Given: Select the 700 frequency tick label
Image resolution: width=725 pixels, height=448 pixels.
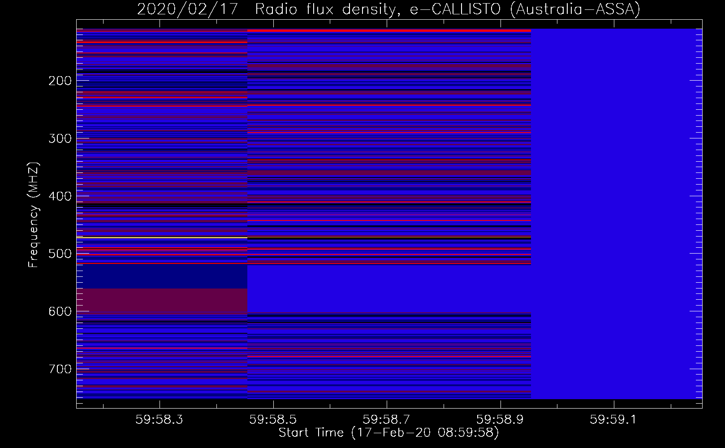Looking at the screenshot, I should (60, 369).
